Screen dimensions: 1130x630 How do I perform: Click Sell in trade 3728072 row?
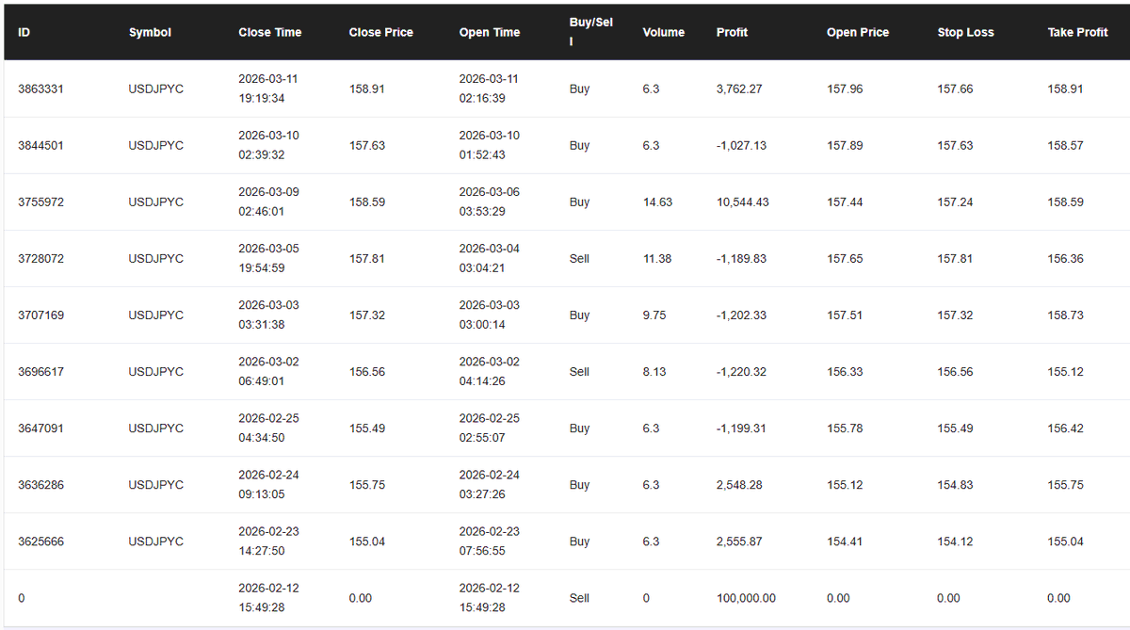point(579,258)
